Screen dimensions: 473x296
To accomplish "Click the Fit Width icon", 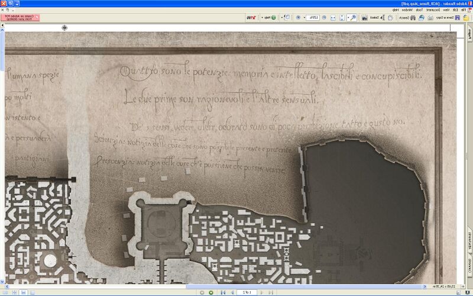I will pyautogui.click(x=333, y=18).
